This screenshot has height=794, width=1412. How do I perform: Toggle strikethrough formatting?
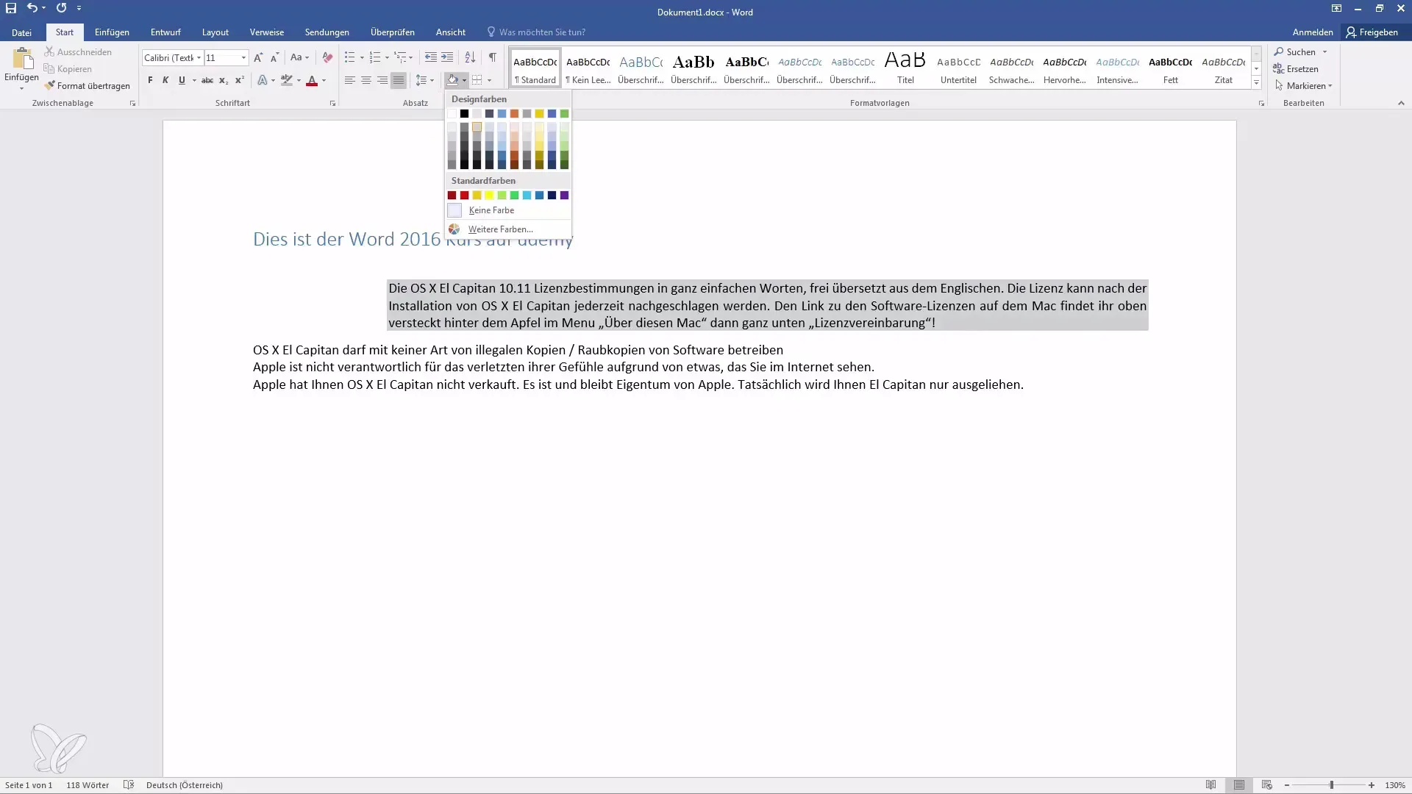coord(207,80)
